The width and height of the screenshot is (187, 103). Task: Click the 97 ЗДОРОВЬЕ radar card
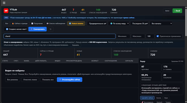coord(151,68)
